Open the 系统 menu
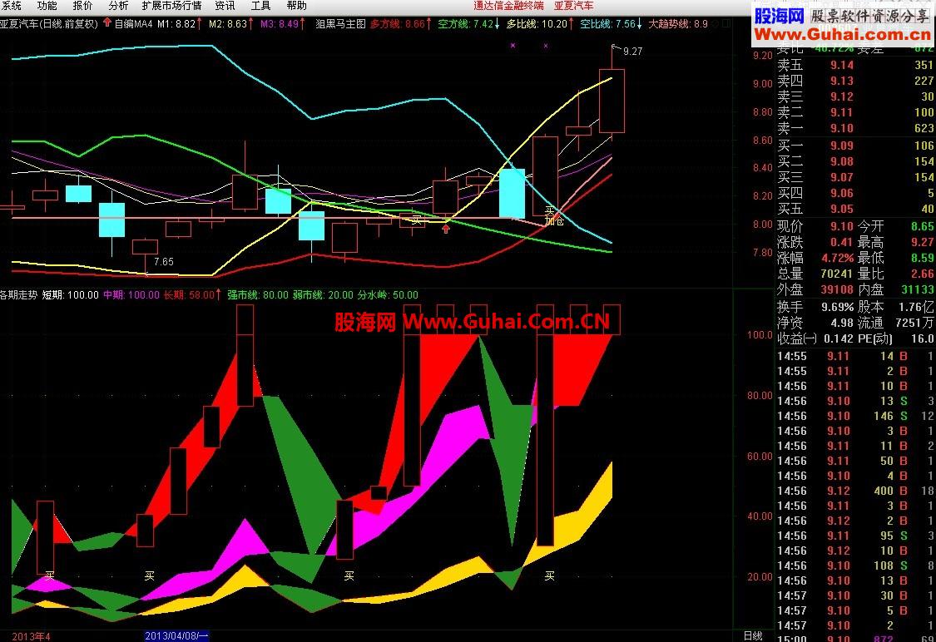Image resolution: width=936 pixels, height=642 pixels. [x=11, y=6]
